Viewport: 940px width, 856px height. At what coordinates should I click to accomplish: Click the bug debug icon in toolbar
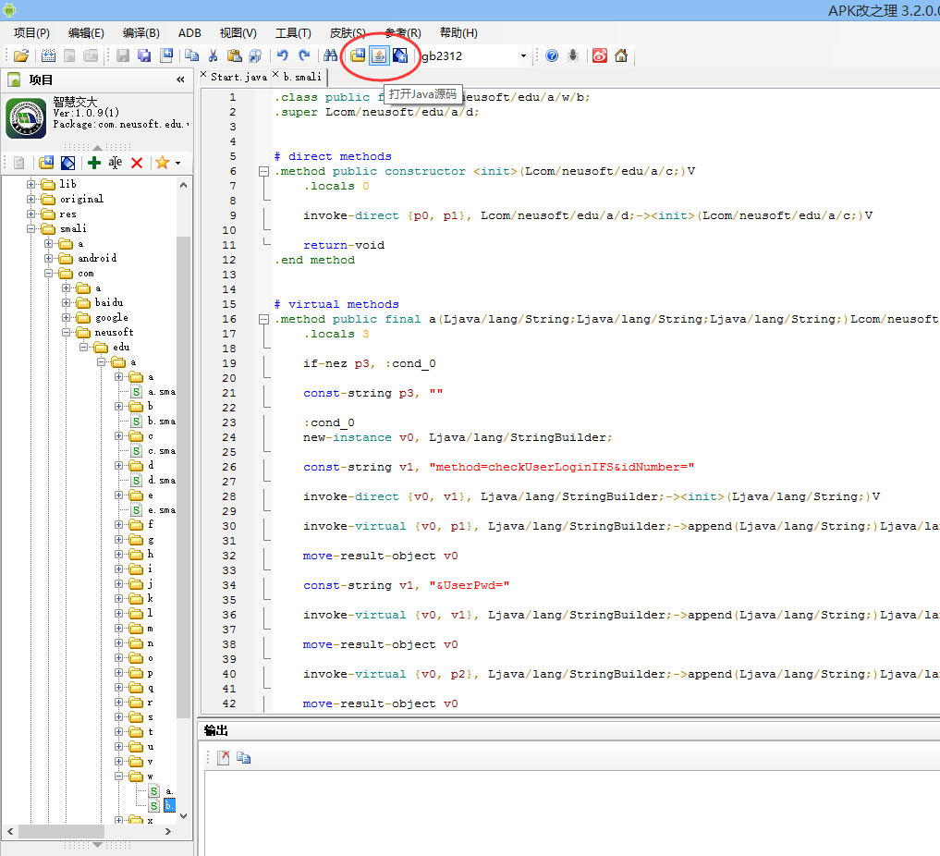tap(573, 55)
